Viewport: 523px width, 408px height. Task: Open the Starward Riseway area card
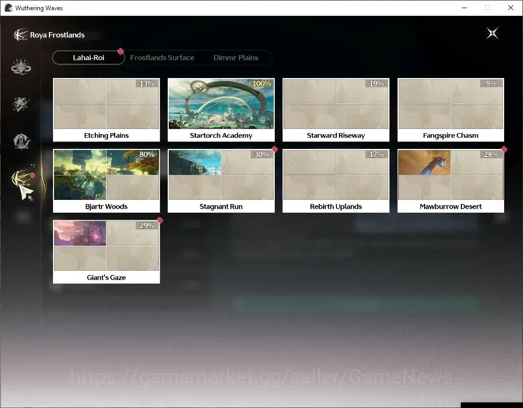336,110
